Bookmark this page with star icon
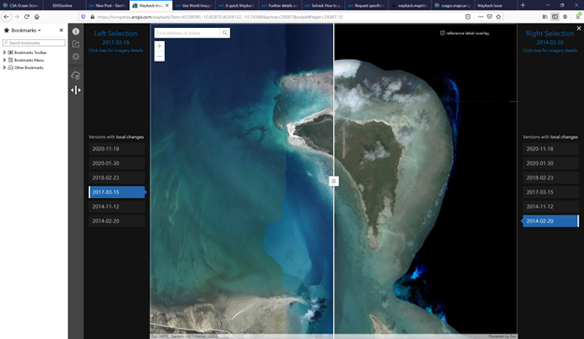The width and height of the screenshot is (584, 339). 498,17
